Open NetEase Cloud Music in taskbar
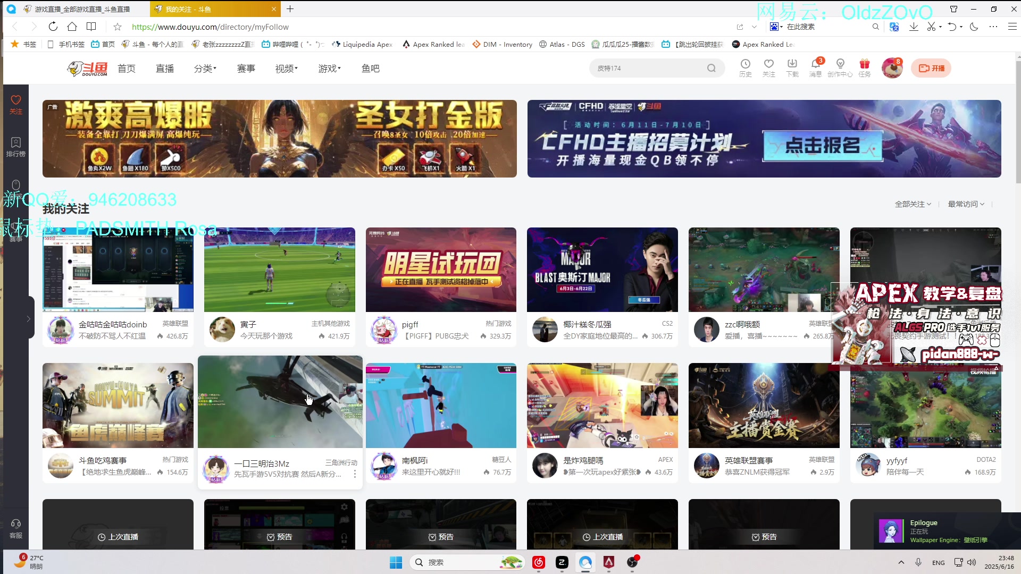 click(x=539, y=562)
